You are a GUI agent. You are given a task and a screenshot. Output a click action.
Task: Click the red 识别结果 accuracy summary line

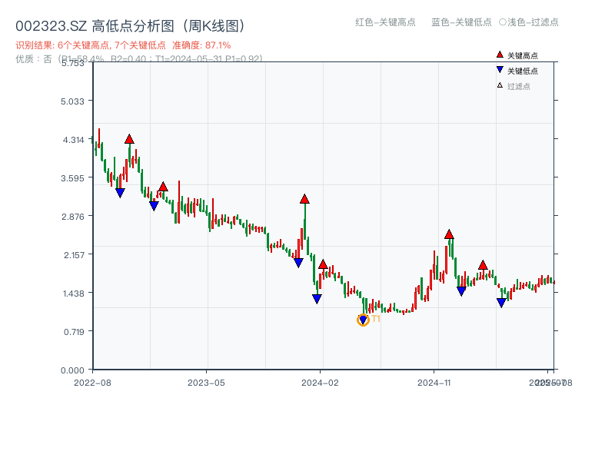point(123,45)
